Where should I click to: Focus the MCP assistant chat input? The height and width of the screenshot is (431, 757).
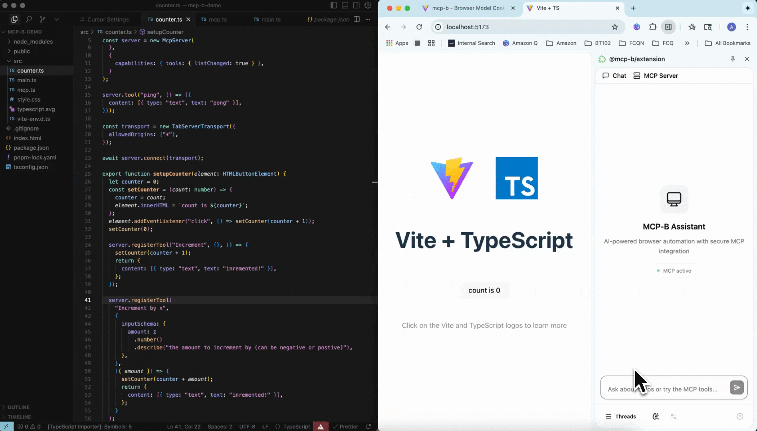[665, 389]
